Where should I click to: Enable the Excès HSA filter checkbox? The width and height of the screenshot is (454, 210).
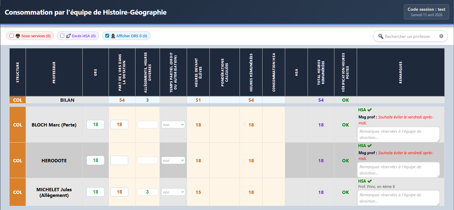point(62,36)
